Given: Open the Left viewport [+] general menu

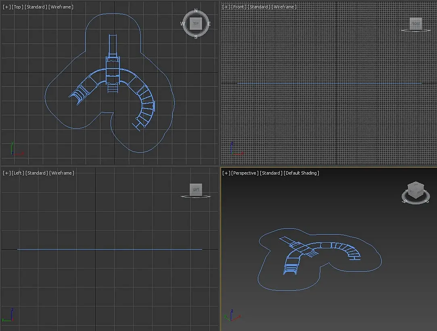Looking at the screenshot, I should (7, 173).
